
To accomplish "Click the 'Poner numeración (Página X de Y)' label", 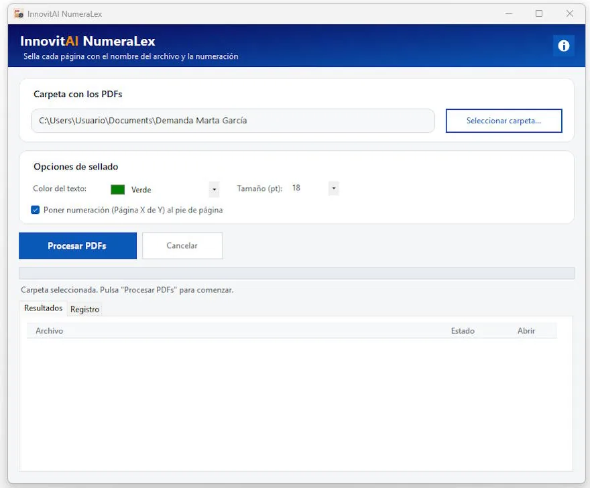I will click(133, 210).
